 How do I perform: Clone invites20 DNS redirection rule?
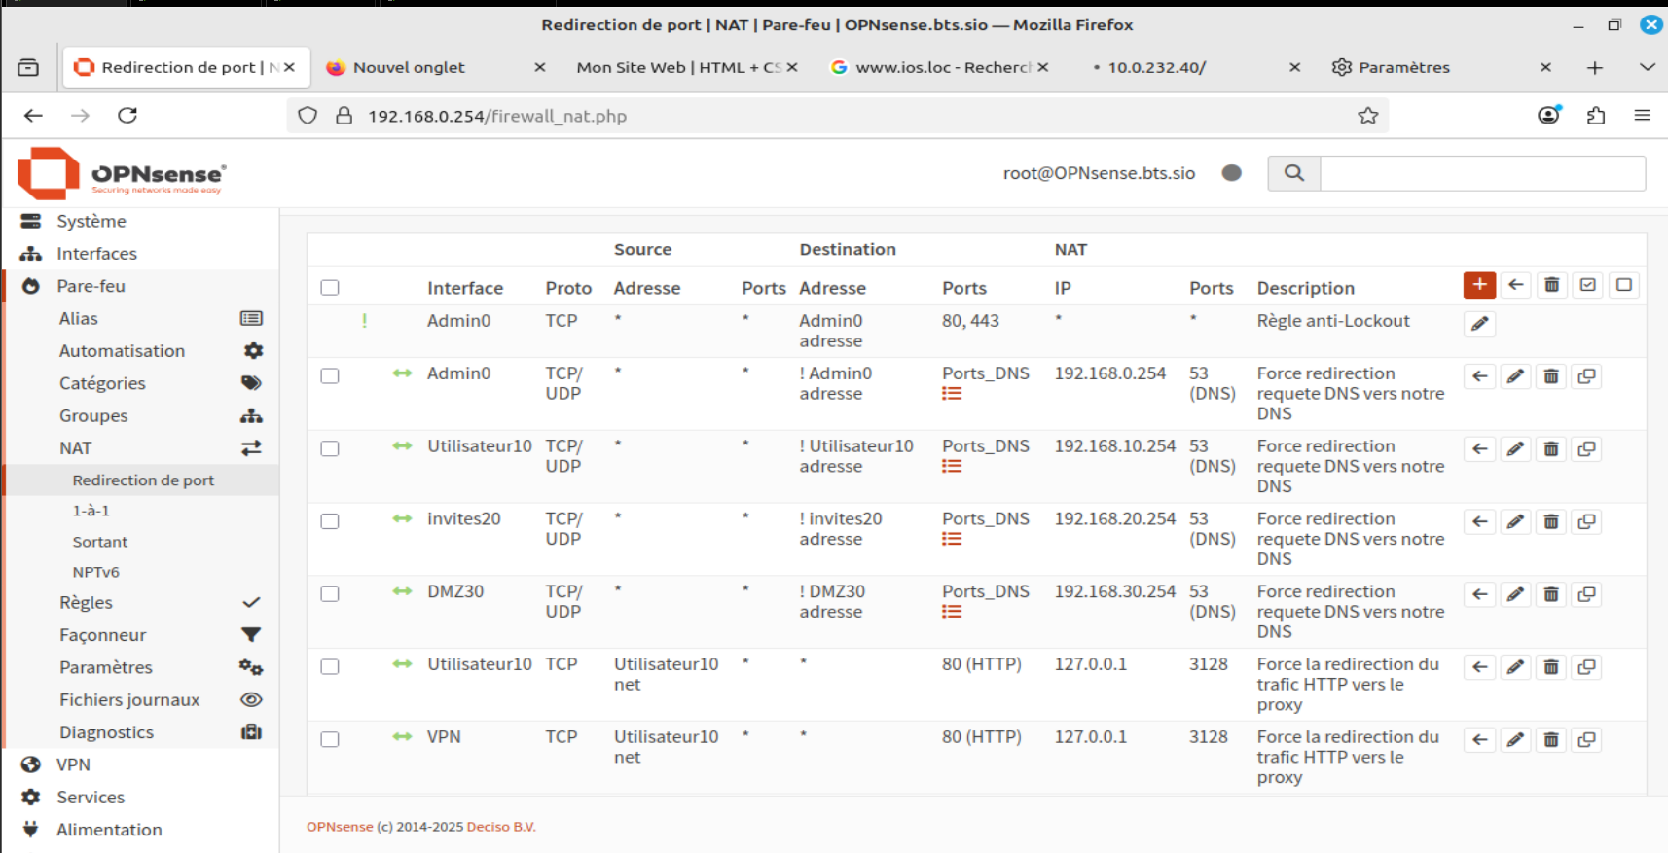tap(1586, 522)
